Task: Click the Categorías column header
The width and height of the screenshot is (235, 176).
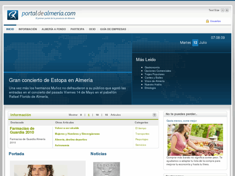Action: point(141,122)
